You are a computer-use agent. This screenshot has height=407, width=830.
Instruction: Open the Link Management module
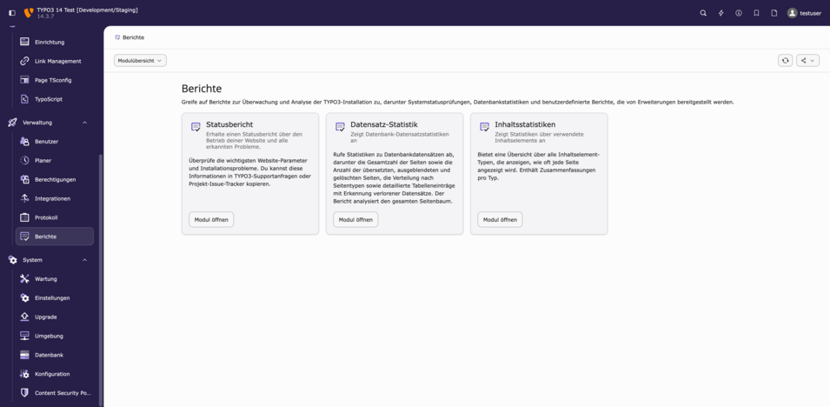pos(55,61)
